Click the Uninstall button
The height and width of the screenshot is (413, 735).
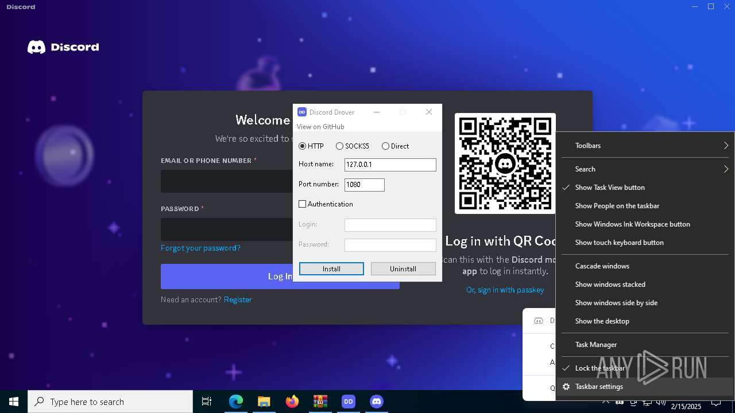[403, 268]
